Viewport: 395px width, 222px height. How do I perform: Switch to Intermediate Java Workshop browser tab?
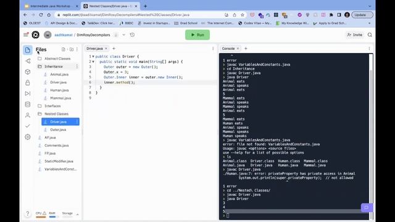click(x=52, y=6)
